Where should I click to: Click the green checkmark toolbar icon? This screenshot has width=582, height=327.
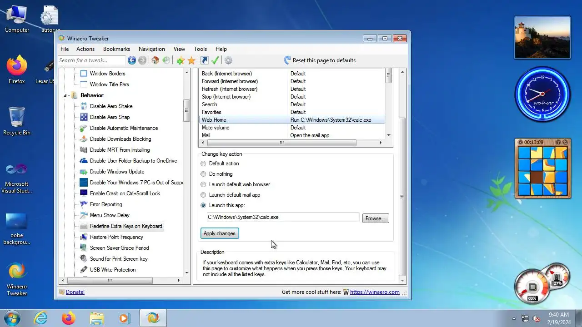click(216, 60)
